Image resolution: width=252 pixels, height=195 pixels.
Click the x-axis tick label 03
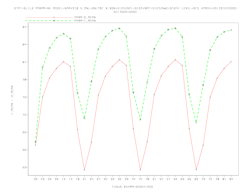[43, 179]
